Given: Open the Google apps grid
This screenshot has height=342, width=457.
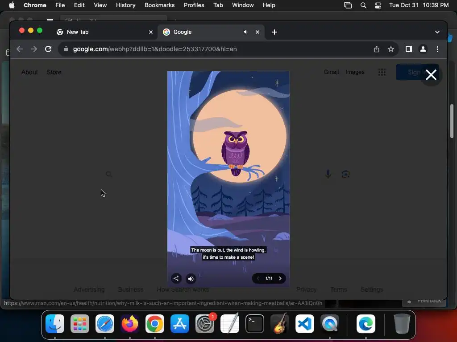Looking at the screenshot, I should 382,72.
